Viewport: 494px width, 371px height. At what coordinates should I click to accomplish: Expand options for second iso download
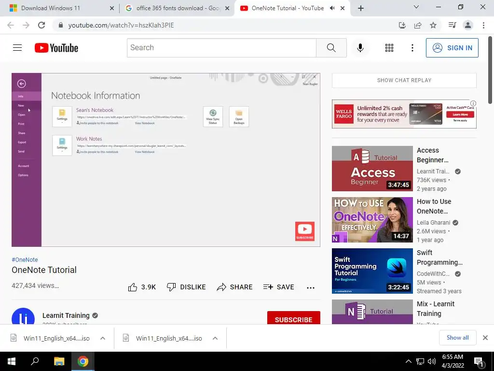click(x=215, y=338)
